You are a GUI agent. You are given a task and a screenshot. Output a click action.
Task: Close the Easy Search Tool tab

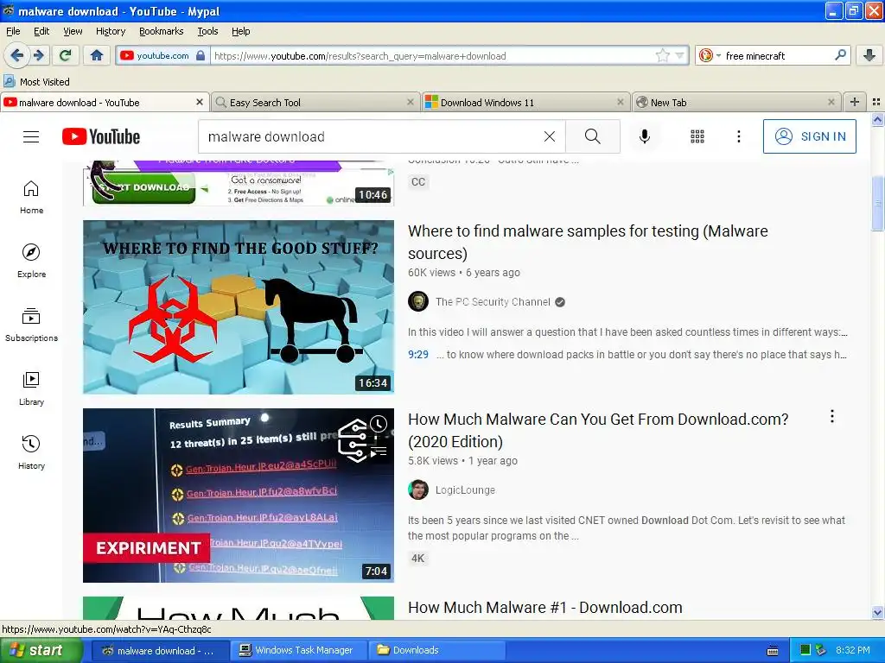tap(411, 102)
